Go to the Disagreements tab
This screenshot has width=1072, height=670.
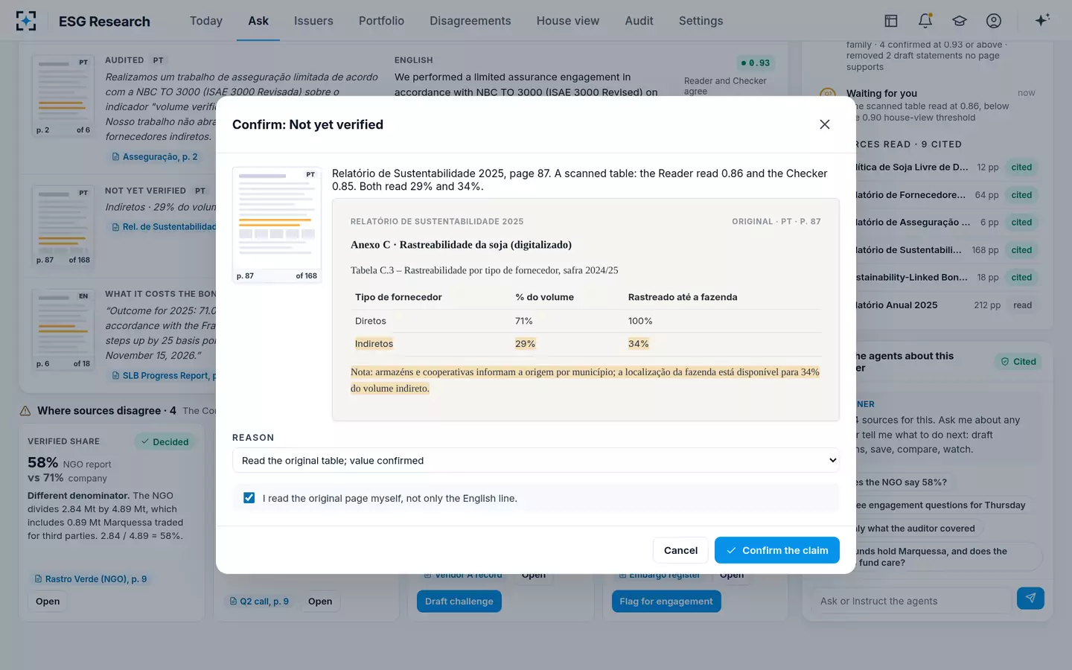tap(470, 21)
